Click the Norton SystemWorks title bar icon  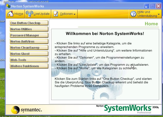pos(8,6)
